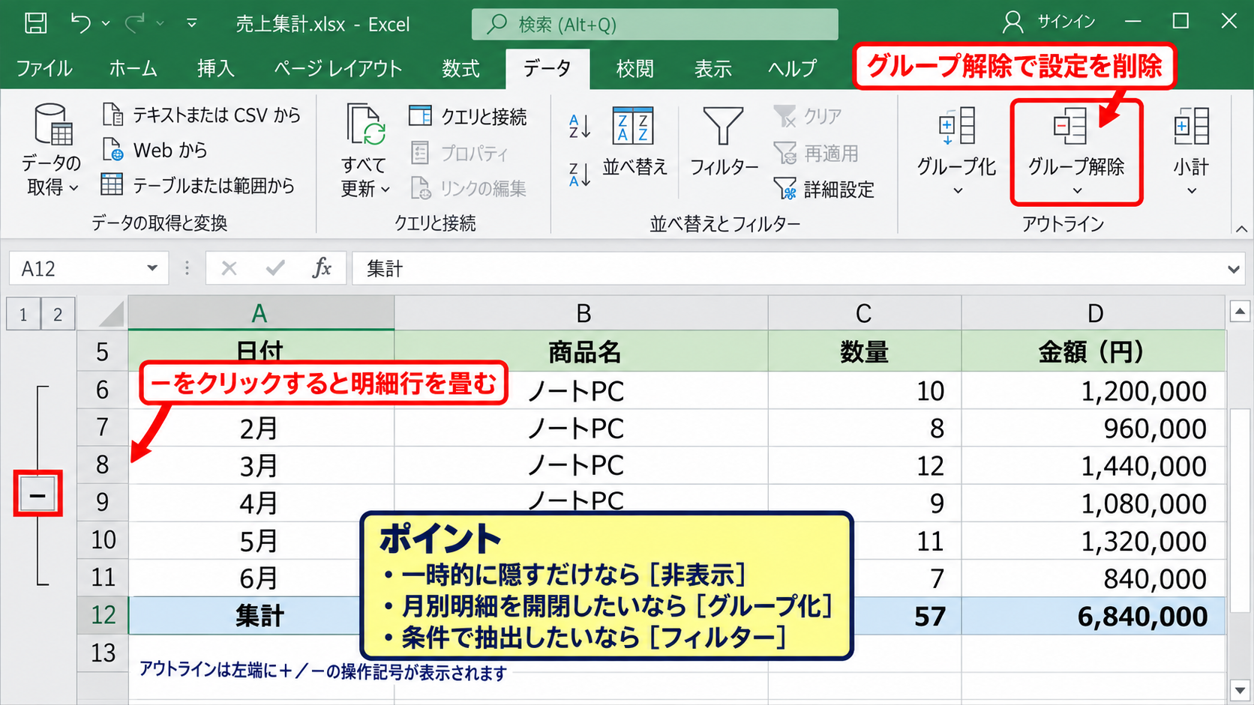Expand the formula bar chevron
1254x705 pixels.
click(1233, 269)
